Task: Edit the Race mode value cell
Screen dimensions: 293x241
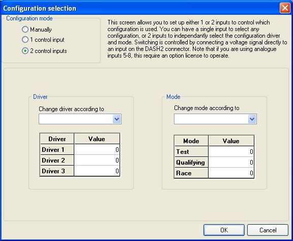Action: coord(231,173)
